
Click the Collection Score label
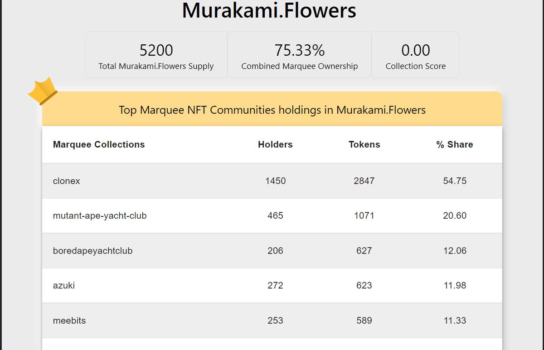(x=416, y=66)
